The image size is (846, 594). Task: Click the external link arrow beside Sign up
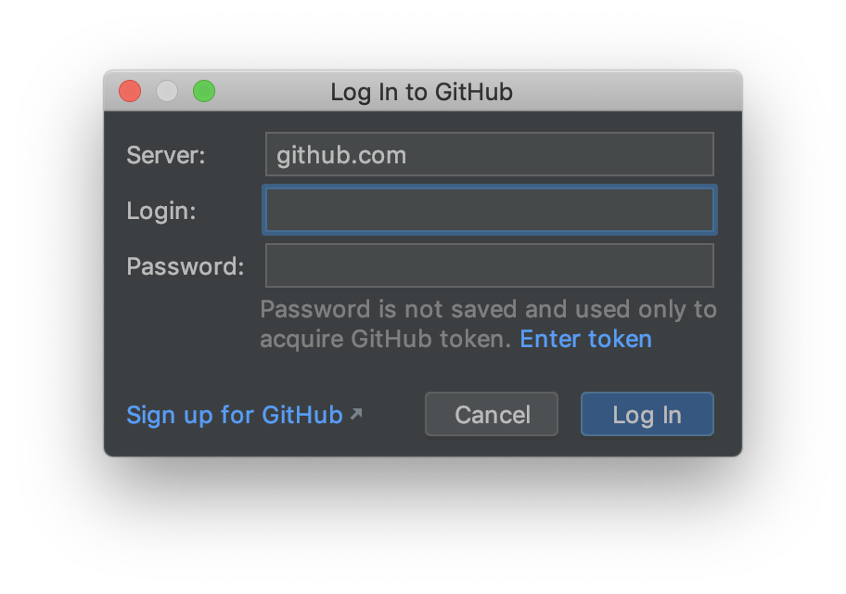point(356,414)
